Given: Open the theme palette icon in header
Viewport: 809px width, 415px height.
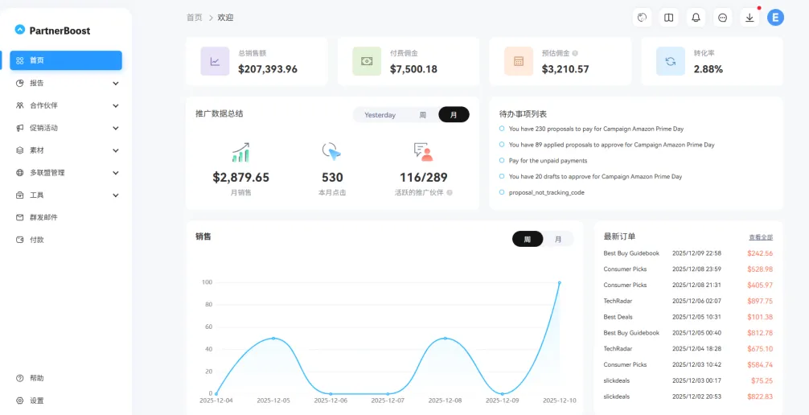Looking at the screenshot, I should tap(642, 18).
